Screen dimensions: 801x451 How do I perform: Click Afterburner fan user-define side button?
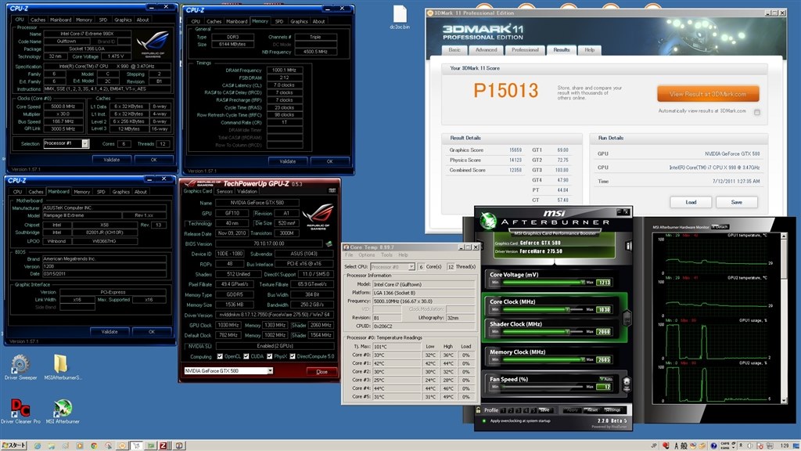[x=627, y=384]
